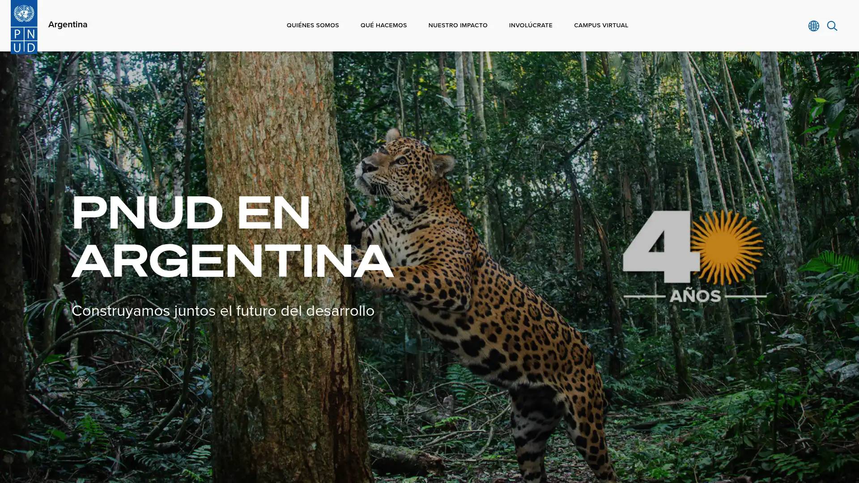Expand the Nuestro Impacto menu
This screenshot has height=483, width=859.
point(458,25)
